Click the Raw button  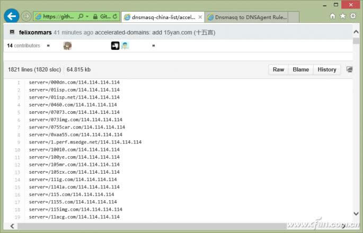[278, 69]
